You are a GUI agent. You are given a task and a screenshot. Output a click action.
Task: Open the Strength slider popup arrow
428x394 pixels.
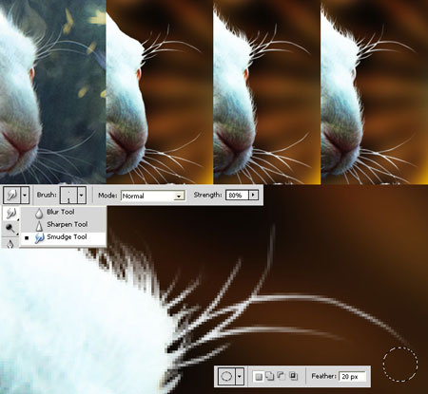point(253,195)
